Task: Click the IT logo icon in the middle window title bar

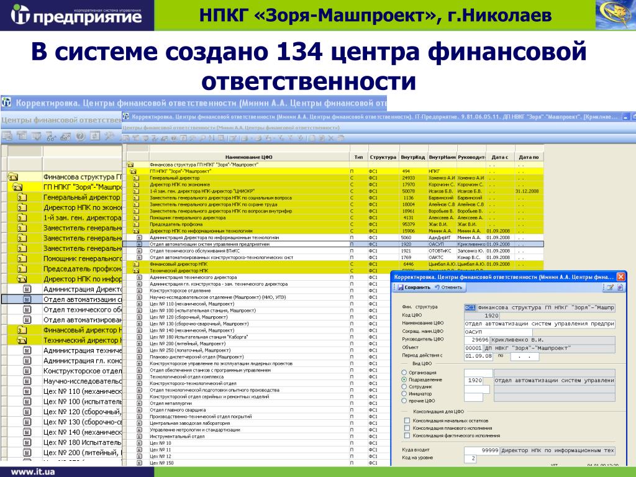Action: pyautogui.click(x=126, y=117)
